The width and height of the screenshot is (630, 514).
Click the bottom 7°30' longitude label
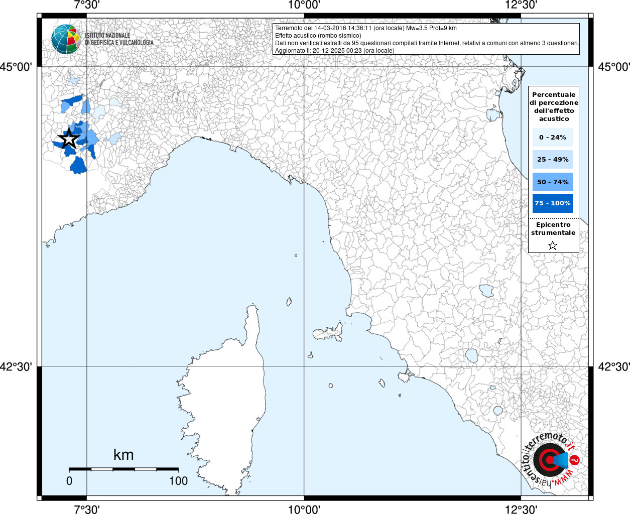pyautogui.click(x=87, y=509)
